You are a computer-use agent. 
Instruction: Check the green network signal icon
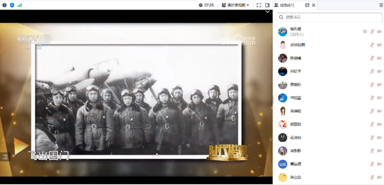point(19,5)
